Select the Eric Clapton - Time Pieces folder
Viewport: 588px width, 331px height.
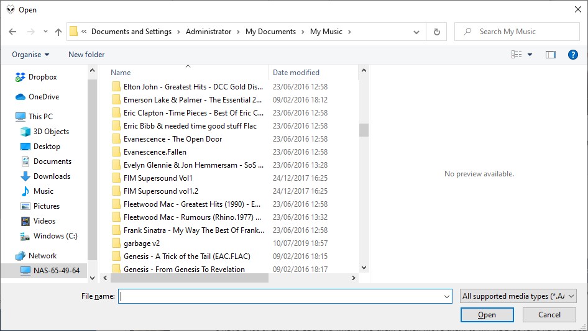click(x=188, y=113)
